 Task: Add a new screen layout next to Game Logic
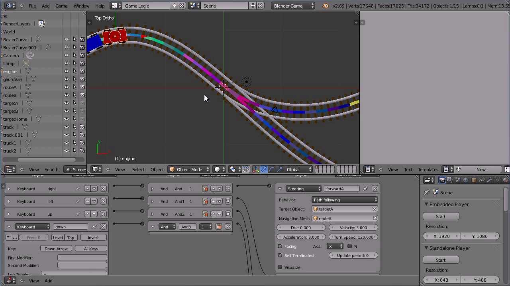tap(174, 6)
